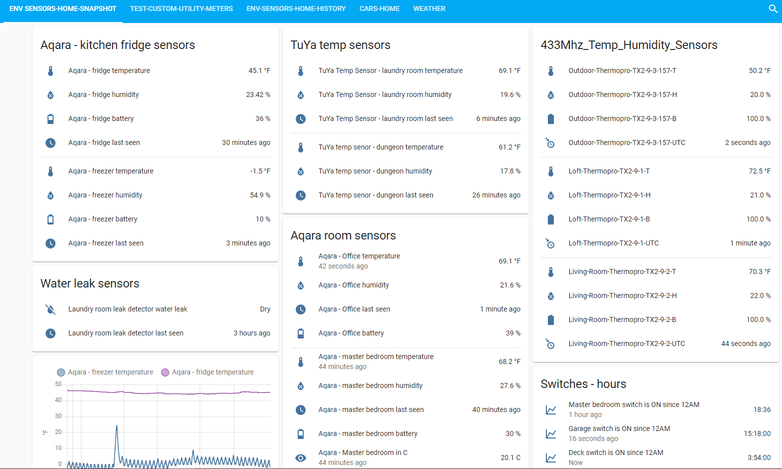Open the CARS-HOME dashboard tab
This screenshot has width=782, height=469.
coord(379,9)
